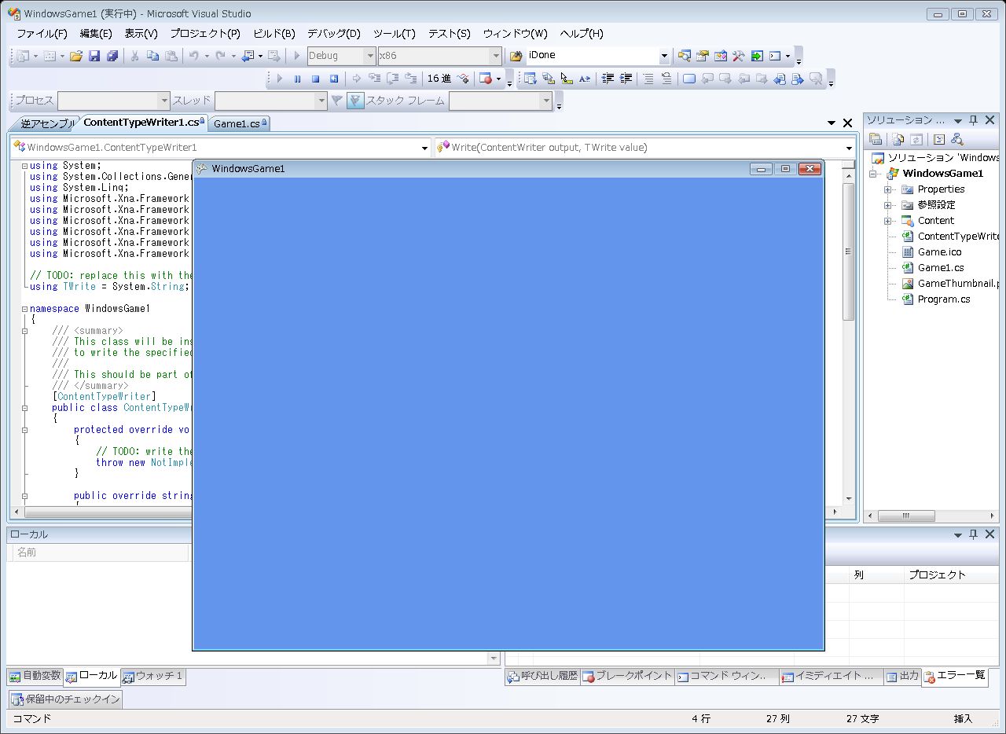
Task: Open Program.cs in Solution Explorer
Action: 943,299
